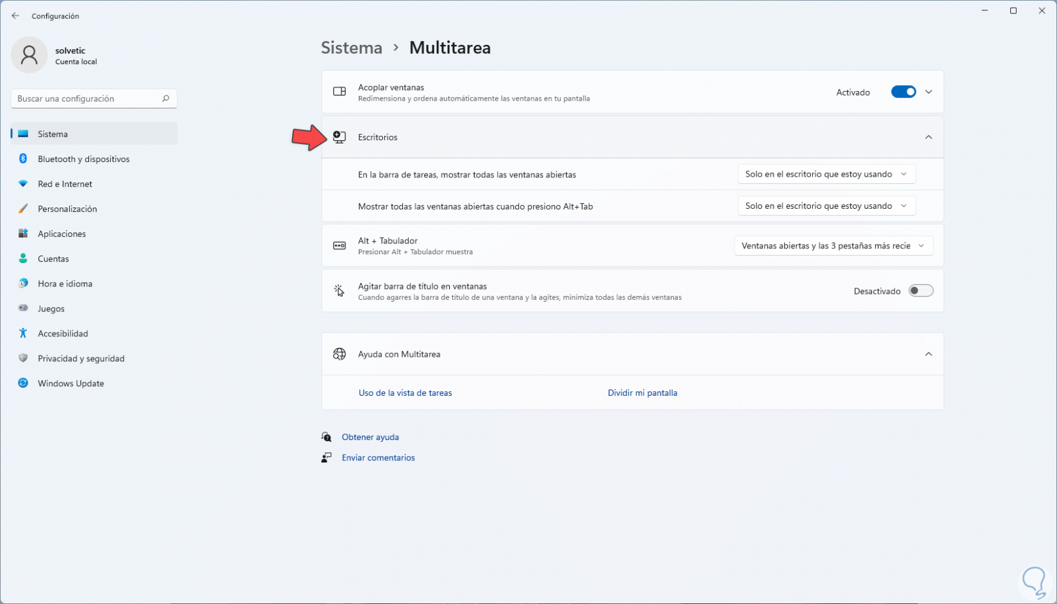Click Dividir mi pantalla link
1057x604 pixels.
(642, 393)
